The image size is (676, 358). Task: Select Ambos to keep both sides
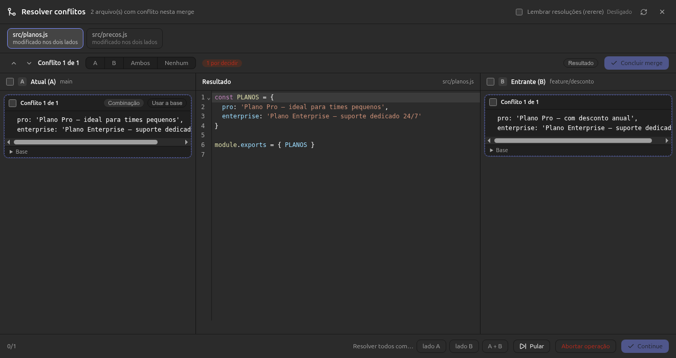pos(140,63)
